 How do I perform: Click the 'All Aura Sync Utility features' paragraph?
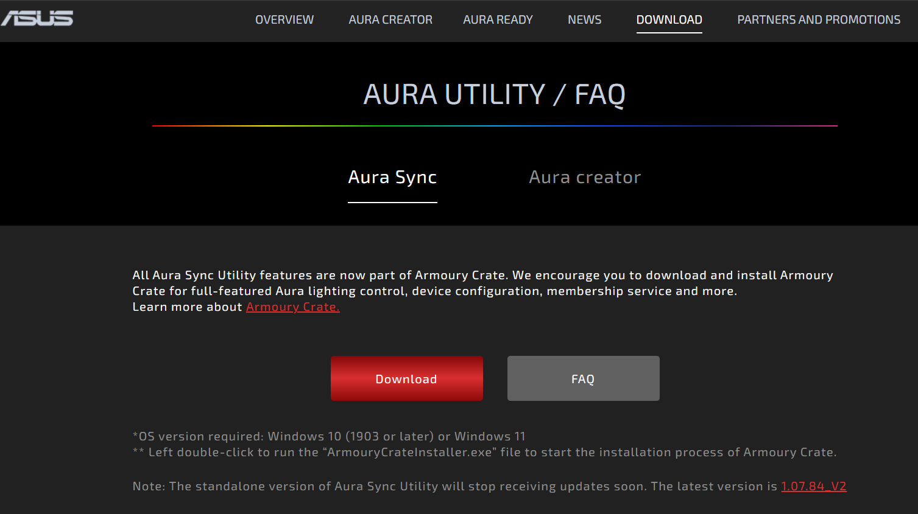[x=482, y=291]
